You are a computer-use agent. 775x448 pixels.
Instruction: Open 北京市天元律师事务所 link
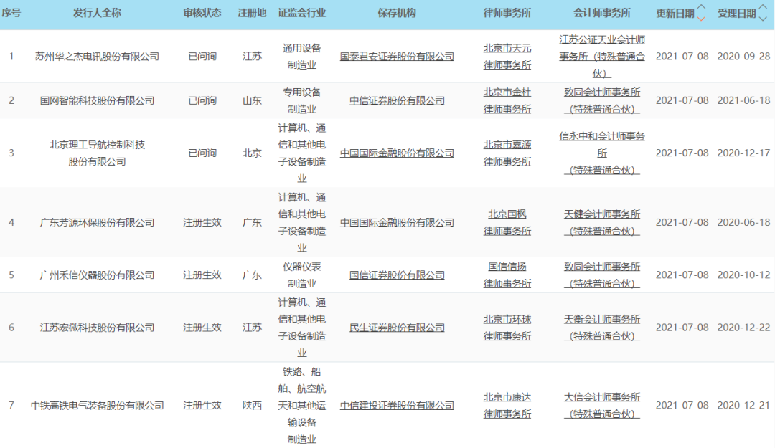pos(507,57)
